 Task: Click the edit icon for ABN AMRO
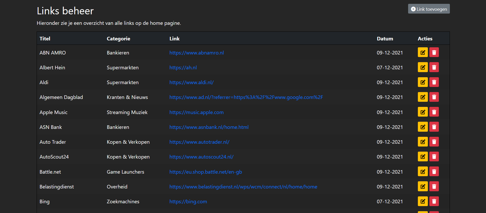[x=423, y=52]
